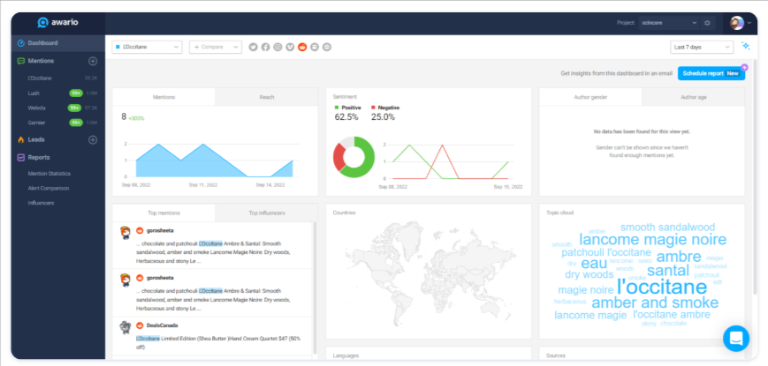Click the Twitter source filter icon

click(x=253, y=47)
